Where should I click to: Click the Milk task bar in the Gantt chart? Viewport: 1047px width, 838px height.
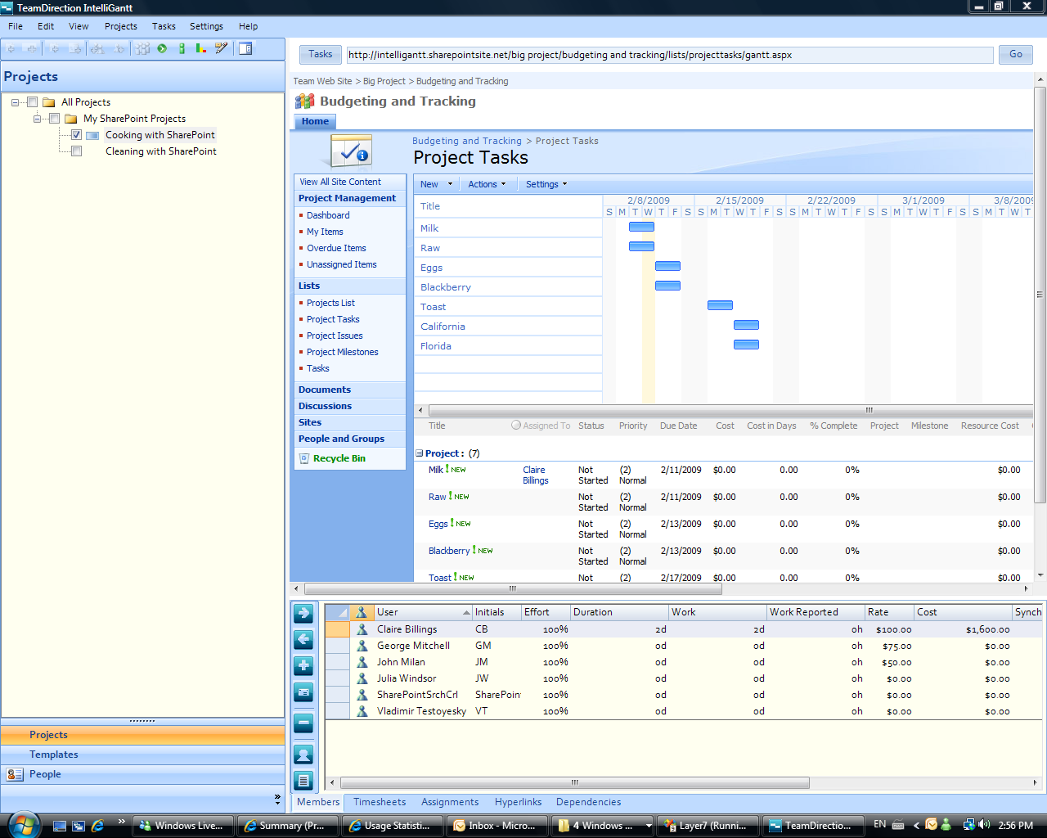641,227
